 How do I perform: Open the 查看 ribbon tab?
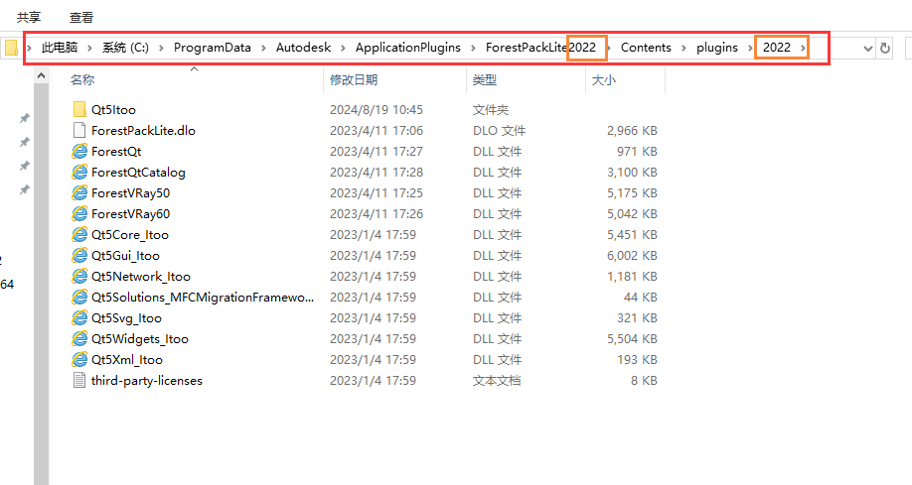coord(81,17)
